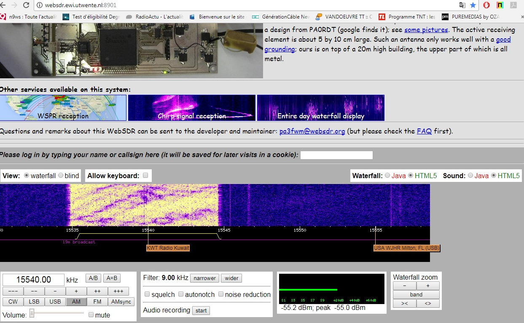This screenshot has width=524, height=323.
Task: Click the browser reload icon
Action: [26, 5]
